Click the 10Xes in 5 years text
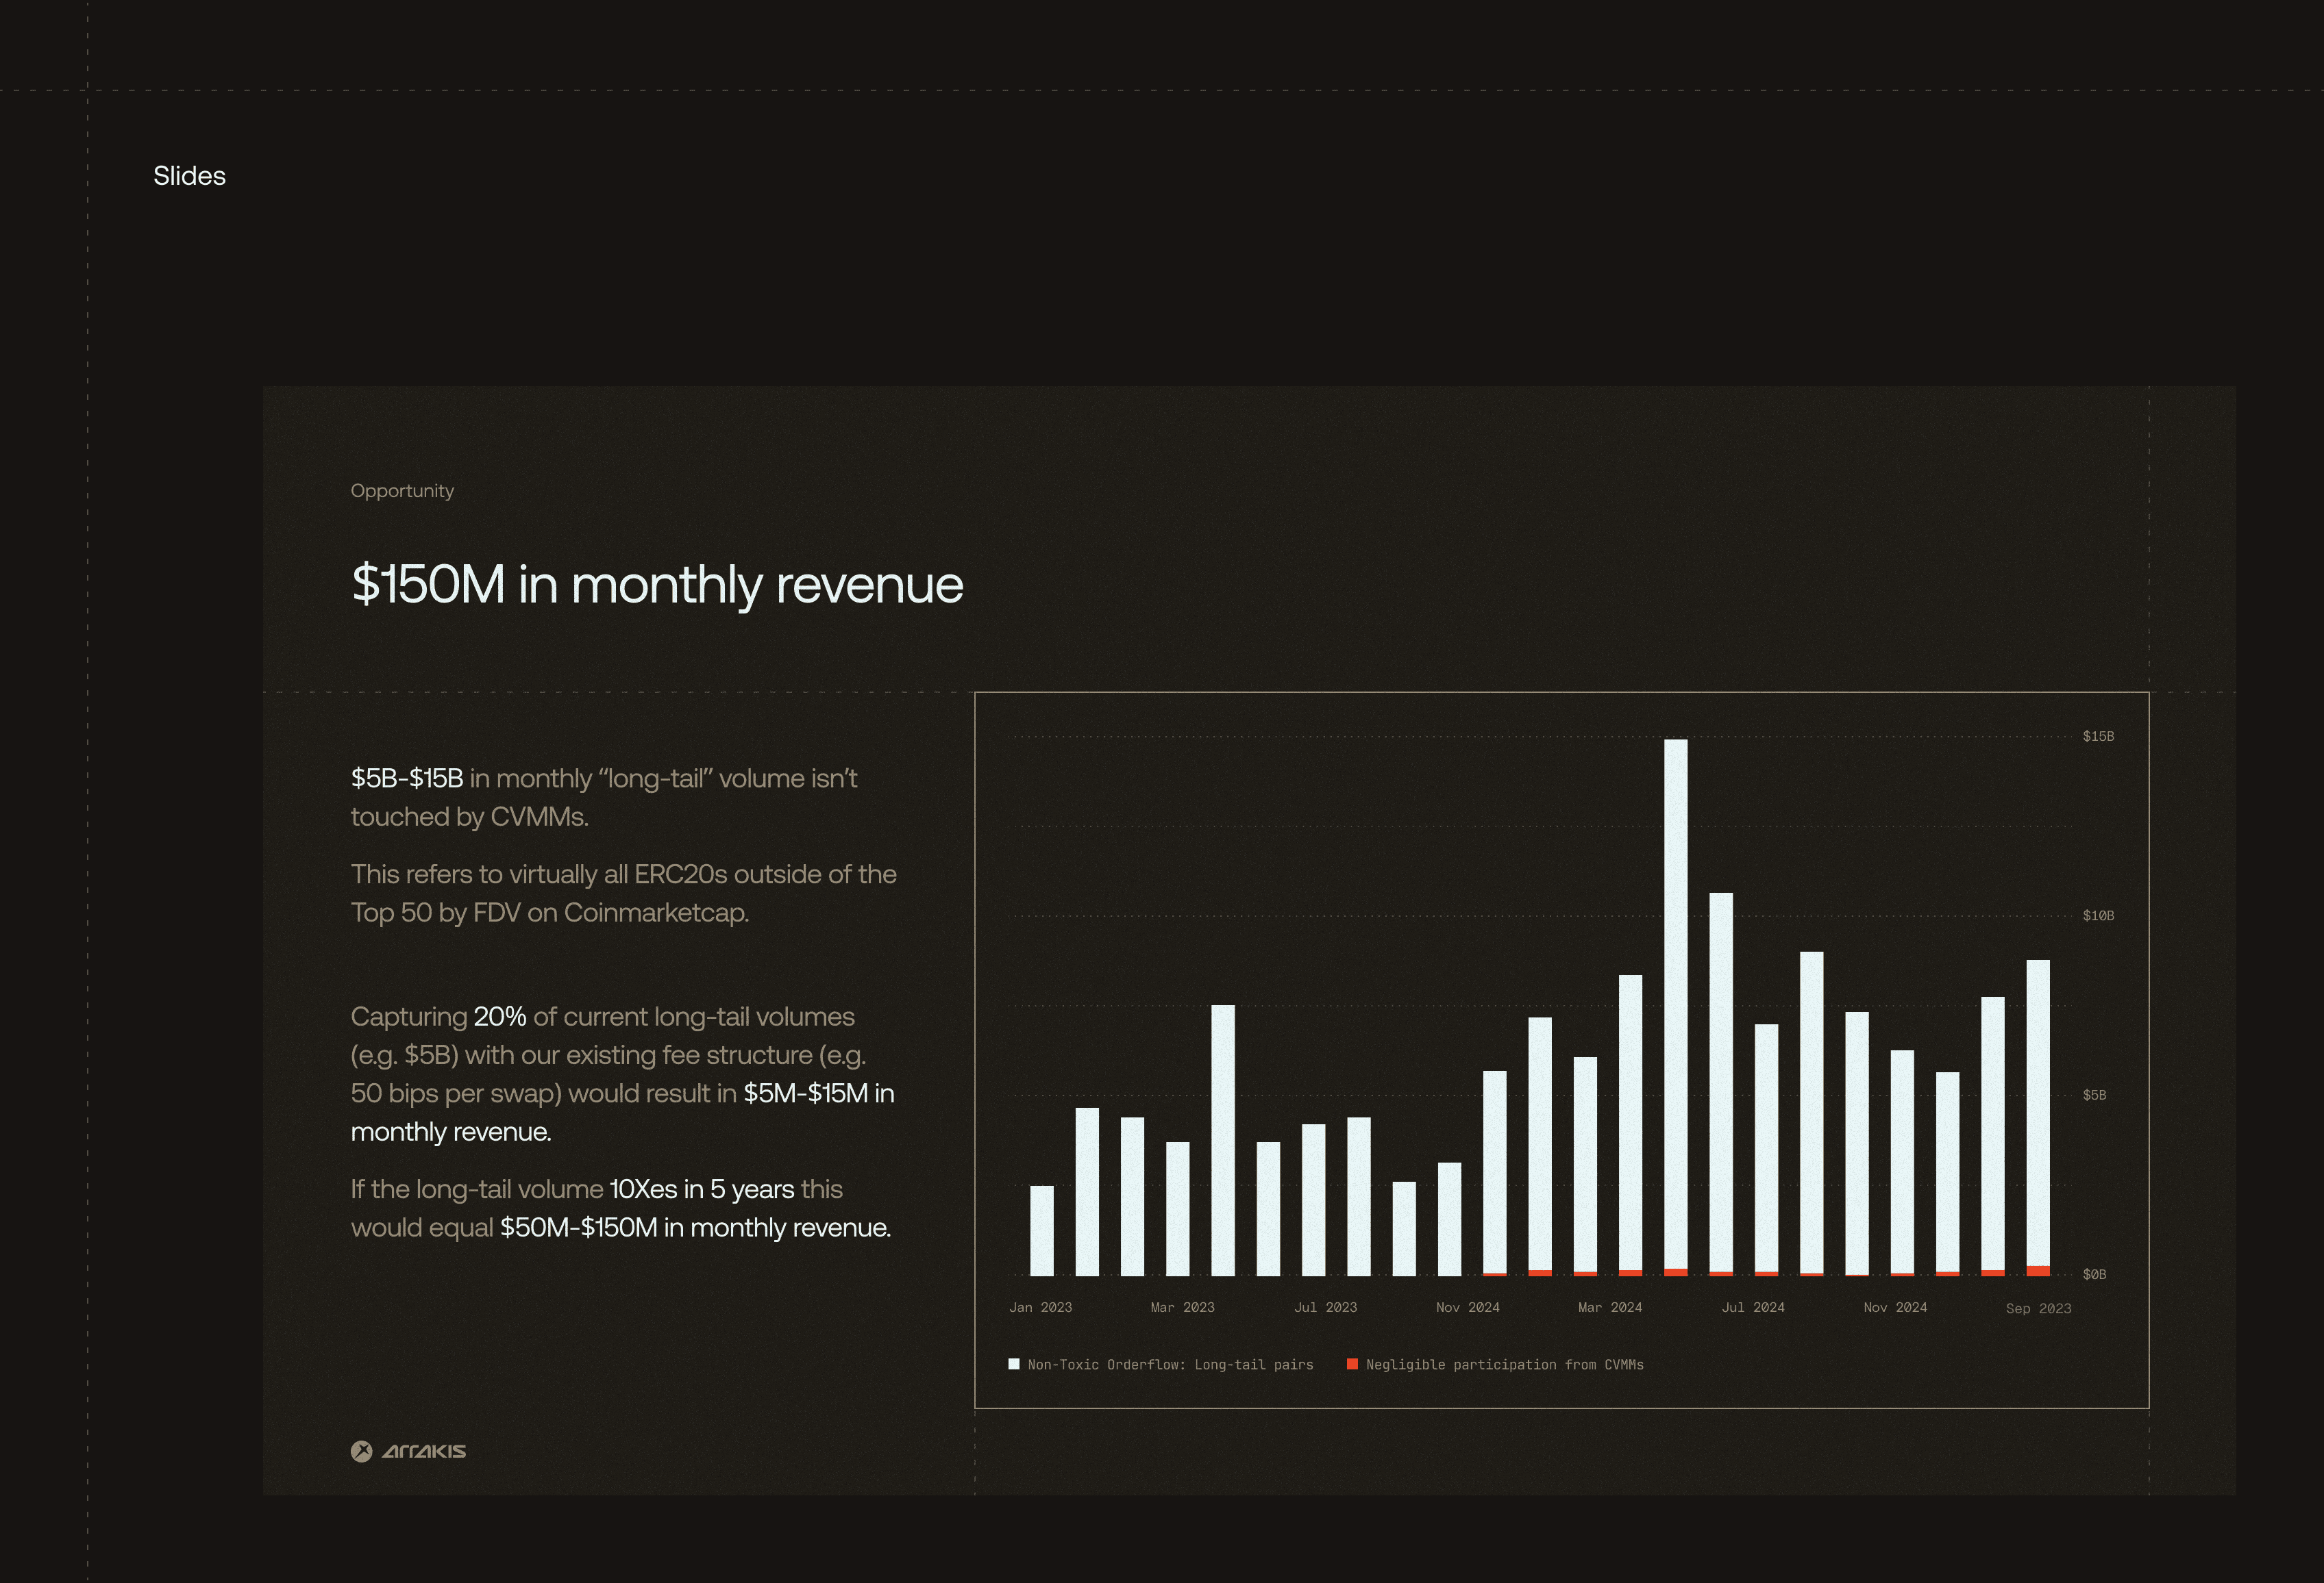Image resolution: width=2324 pixels, height=1583 pixels. tap(701, 1189)
